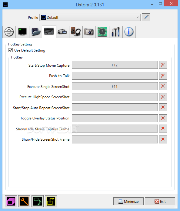
Task: Open the Folder settings tab
Action: pyautogui.click(x=36, y=32)
